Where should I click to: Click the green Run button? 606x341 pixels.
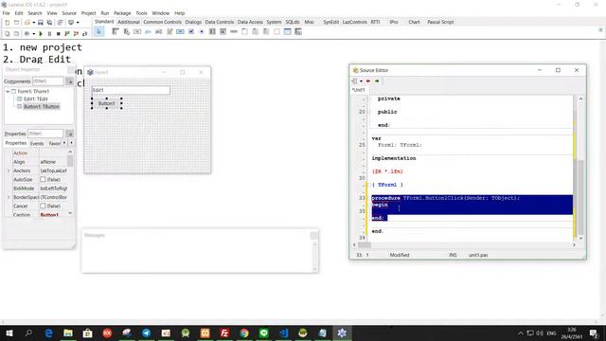click(x=41, y=34)
